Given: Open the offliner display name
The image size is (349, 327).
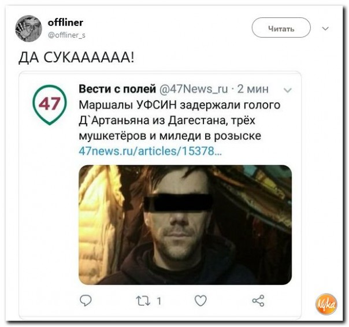Looking at the screenshot, I should tap(65, 23).
